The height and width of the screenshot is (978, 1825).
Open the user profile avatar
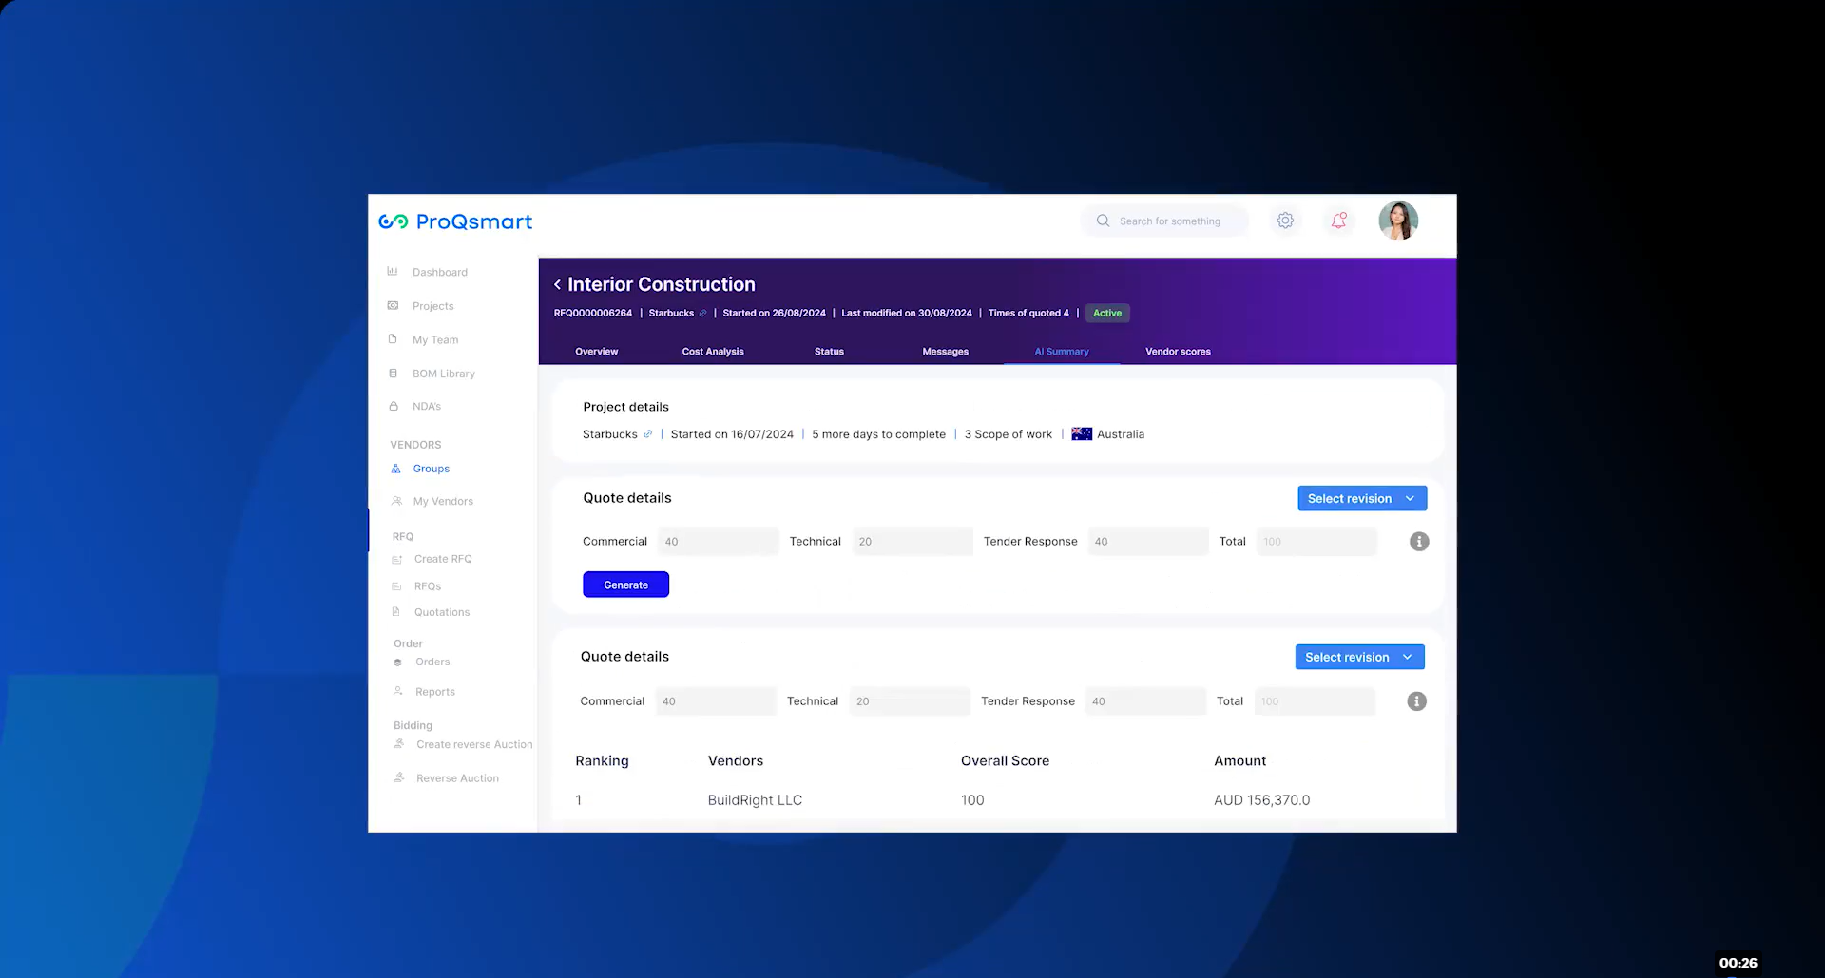(x=1398, y=221)
